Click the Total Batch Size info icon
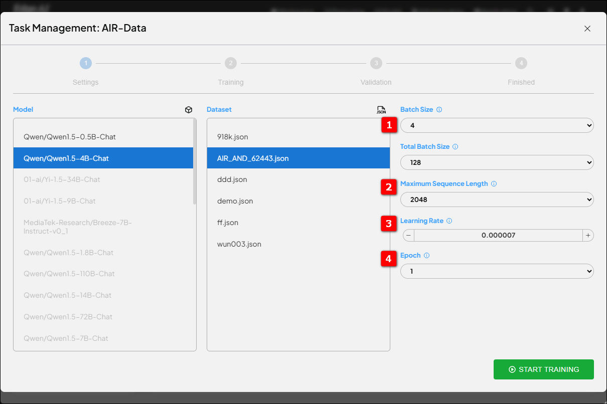607x404 pixels. 456,147
